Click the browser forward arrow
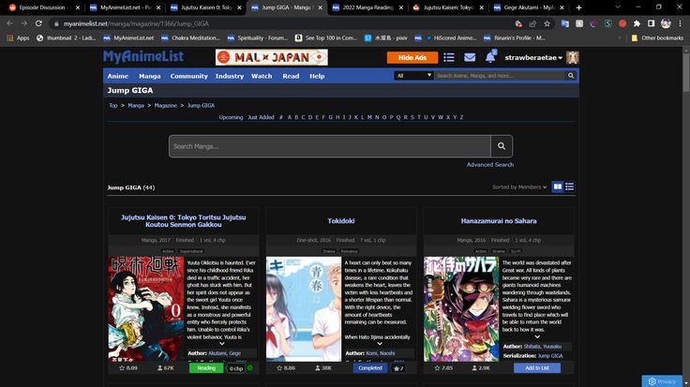This screenshot has width=690, height=387. (x=24, y=23)
